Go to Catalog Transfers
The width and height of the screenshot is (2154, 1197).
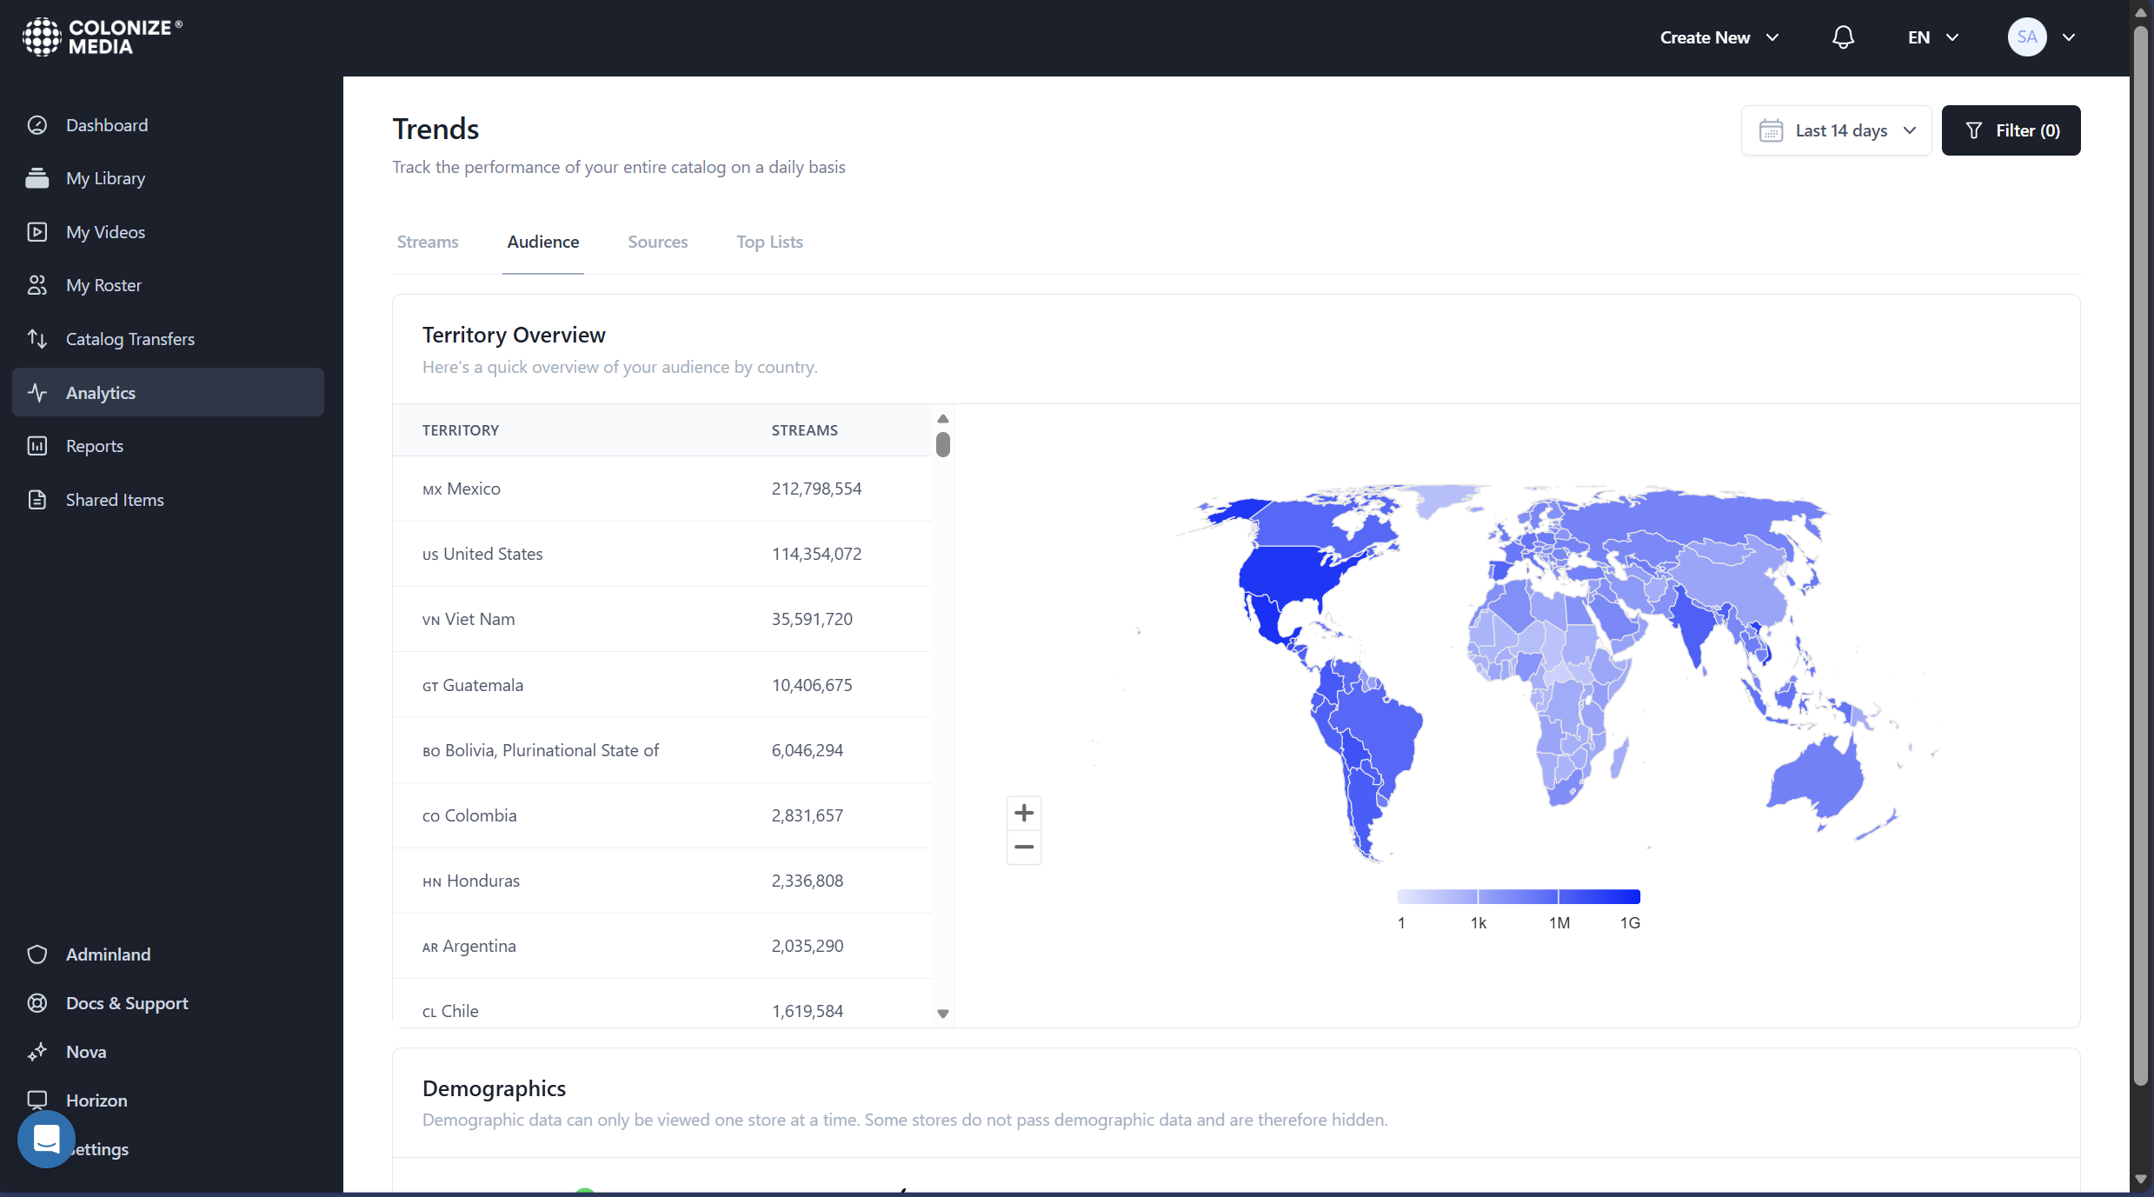[x=130, y=338]
